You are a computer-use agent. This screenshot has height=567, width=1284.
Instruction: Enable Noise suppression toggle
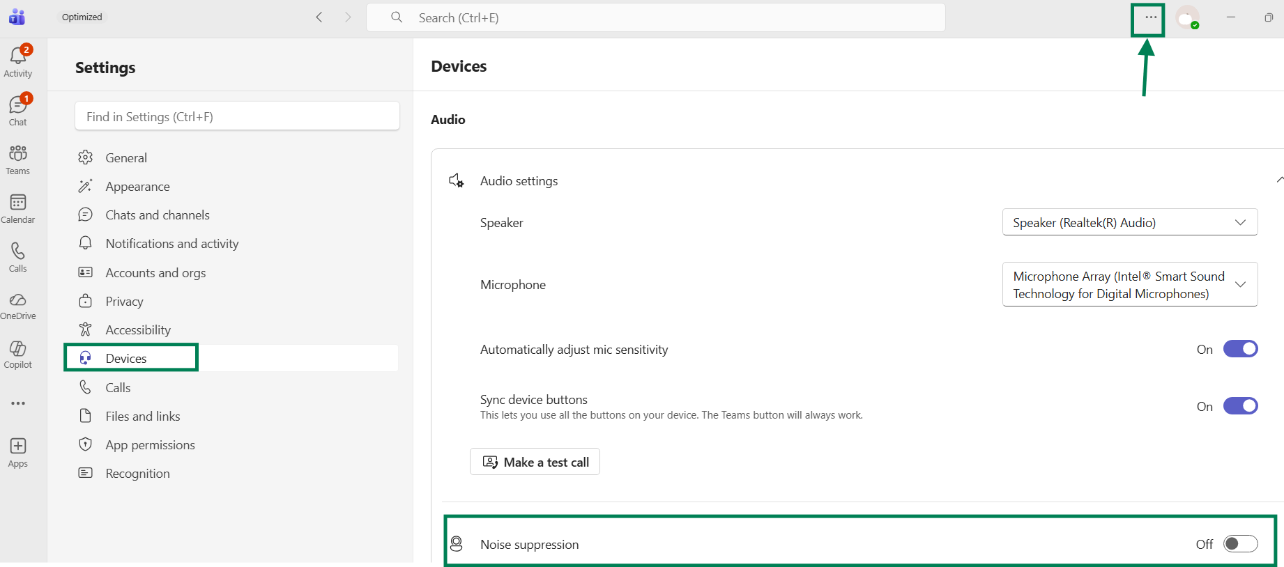(1241, 544)
